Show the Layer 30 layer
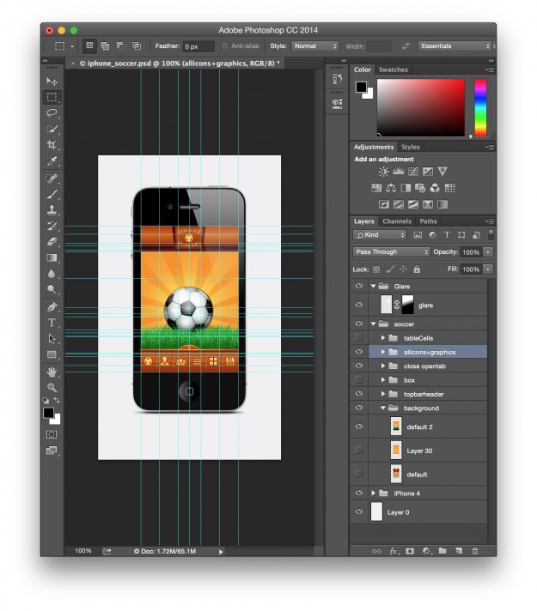537x611 pixels. point(358,450)
